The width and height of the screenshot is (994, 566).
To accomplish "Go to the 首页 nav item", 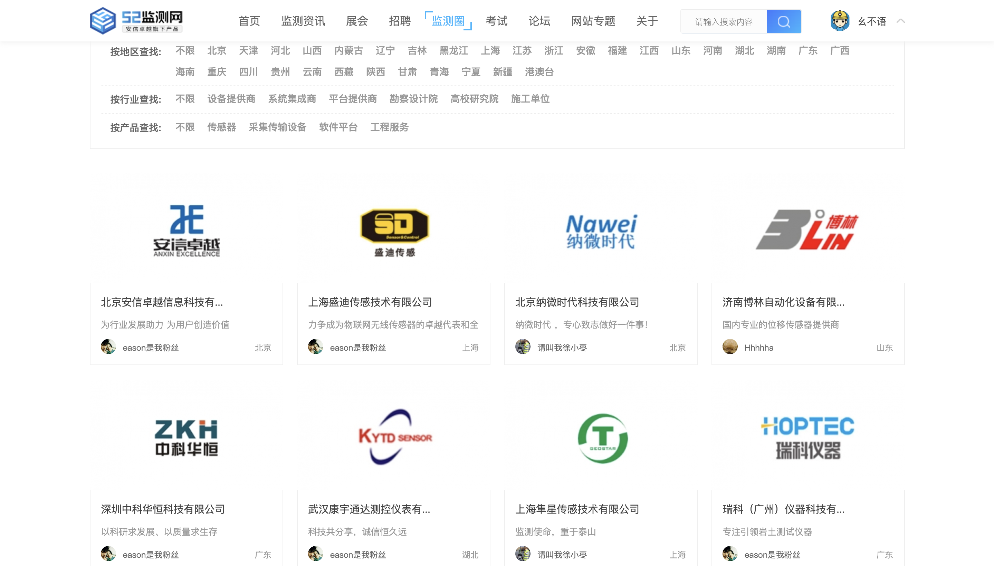I will 249,21.
